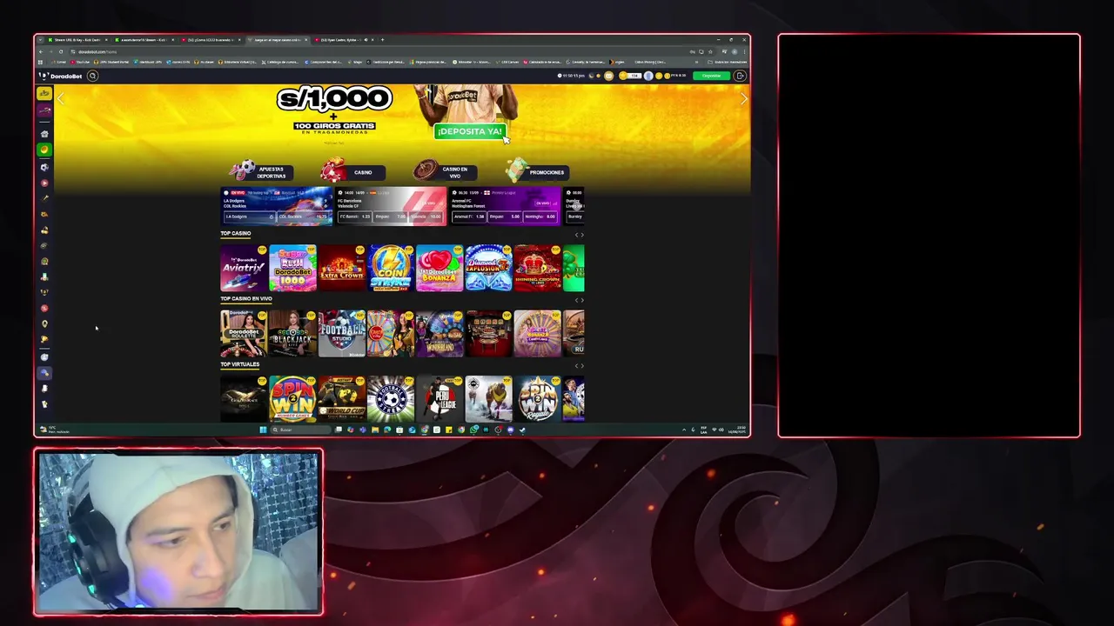Go to next banner slide arrow
Viewport: 1114px width, 626px height.
(742, 100)
